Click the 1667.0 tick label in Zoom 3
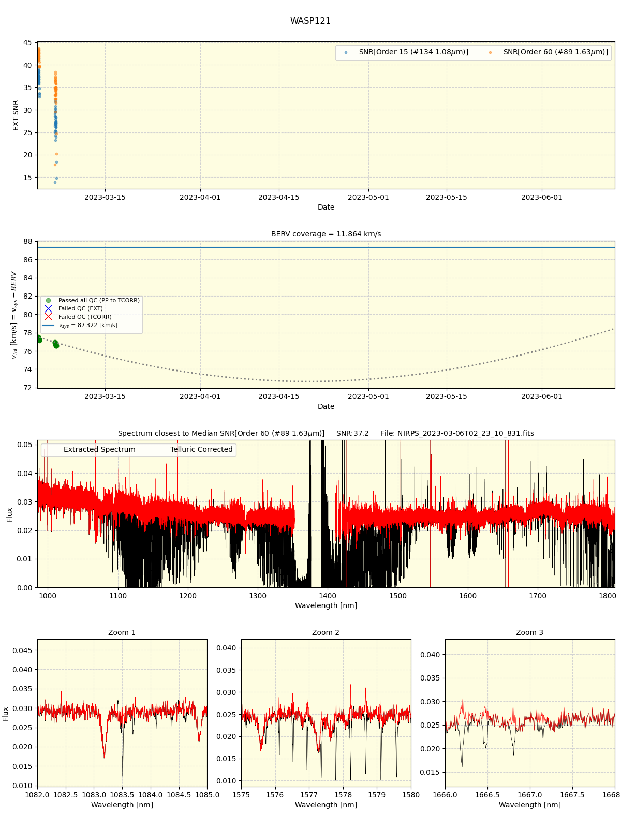Viewport: 621px width, 828px height. tap(530, 795)
